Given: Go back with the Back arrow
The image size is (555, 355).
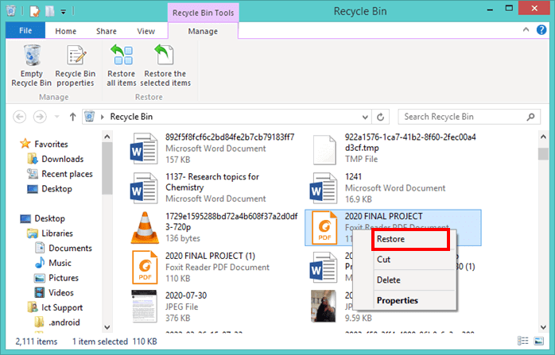Looking at the screenshot, I should click(19, 117).
